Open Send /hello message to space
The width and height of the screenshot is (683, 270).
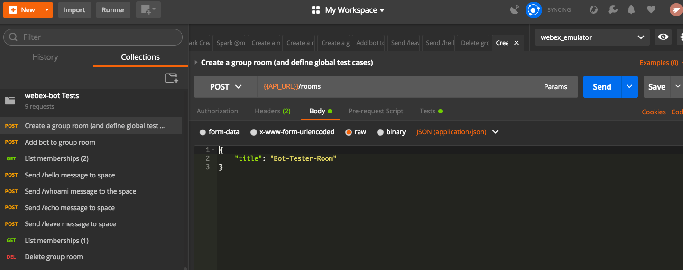click(x=91, y=175)
